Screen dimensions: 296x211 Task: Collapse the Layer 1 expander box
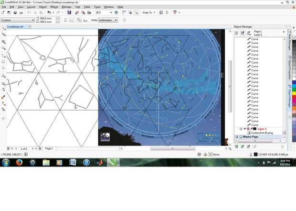(x=241, y=129)
